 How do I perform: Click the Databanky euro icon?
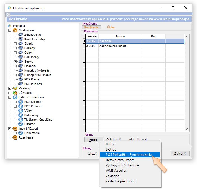pos(21,115)
